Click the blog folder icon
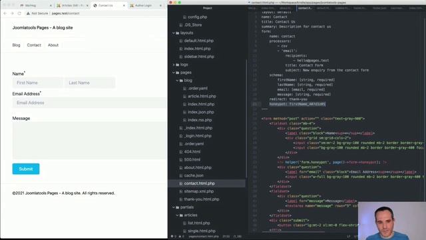This screenshot has height=240, width=426. pyautogui.click(x=181, y=81)
